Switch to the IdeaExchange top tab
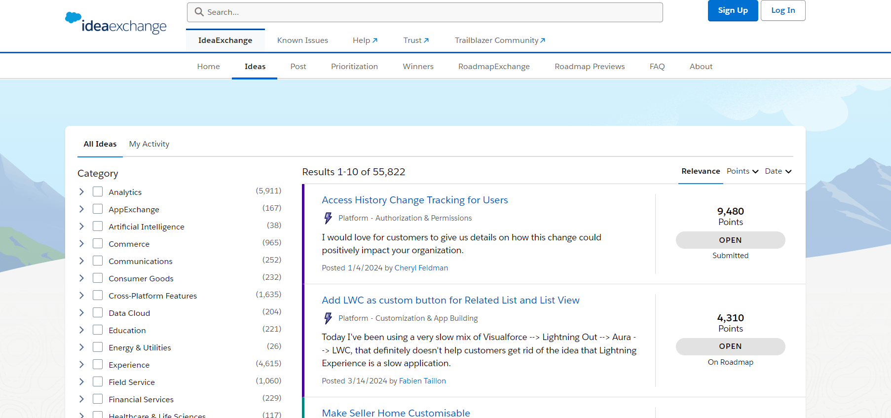The height and width of the screenshot is (418, 891). pos(225,40)
